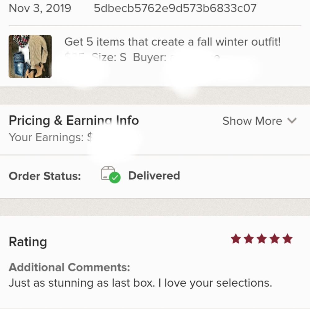
Task: Click the second rating star
Action: coord(249,239)
